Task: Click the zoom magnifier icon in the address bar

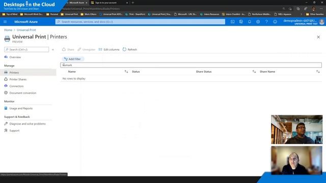Action: coord(284,9)
